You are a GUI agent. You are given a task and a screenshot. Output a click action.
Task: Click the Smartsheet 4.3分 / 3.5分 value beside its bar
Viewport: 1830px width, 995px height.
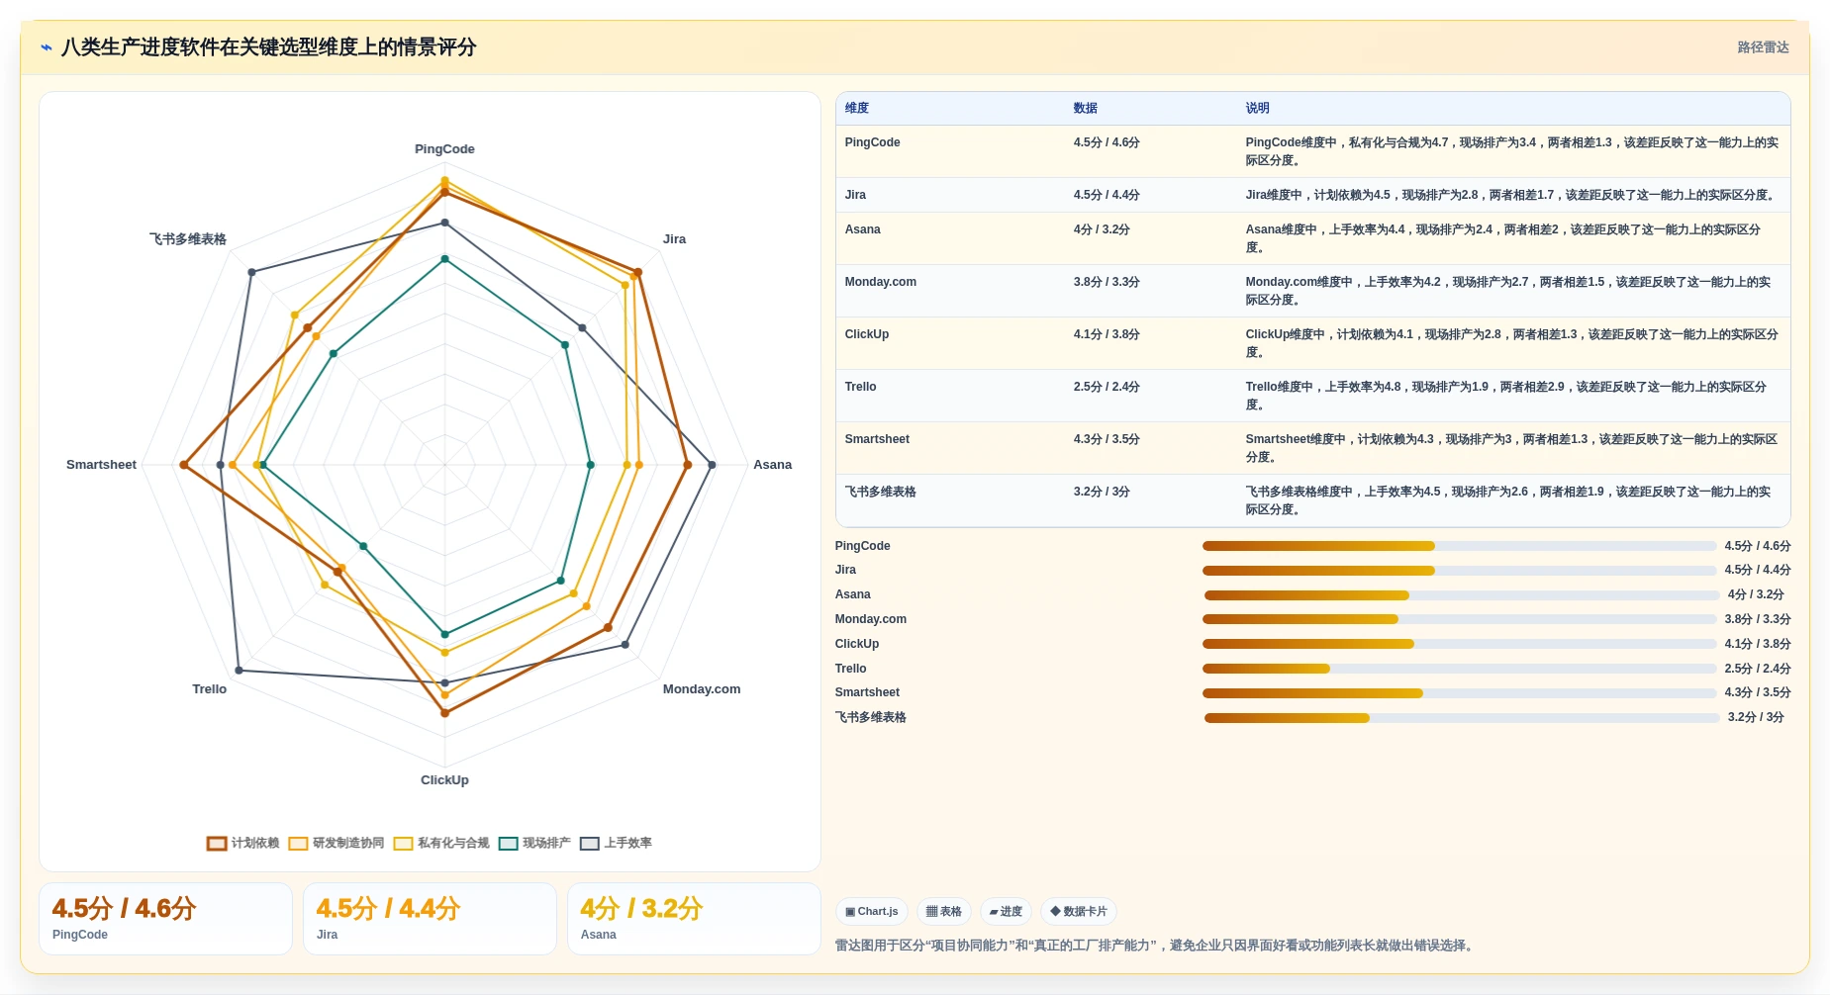pyautogui.click(x=1757, y=693)
